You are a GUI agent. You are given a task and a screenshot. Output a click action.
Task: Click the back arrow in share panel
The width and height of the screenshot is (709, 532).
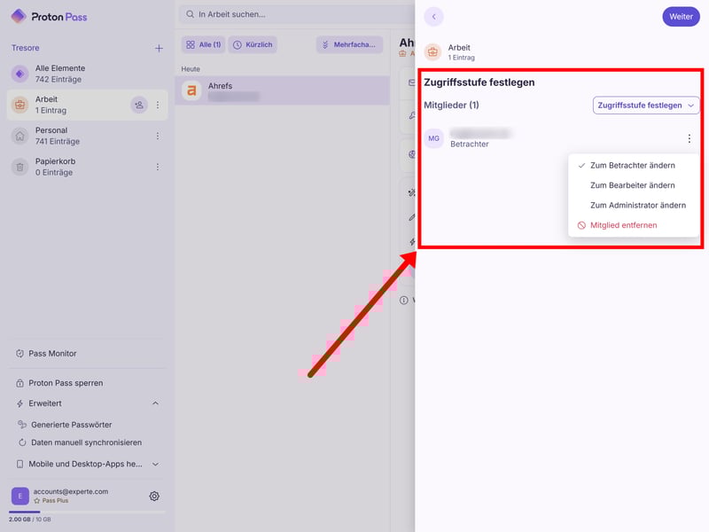(433, 17)
